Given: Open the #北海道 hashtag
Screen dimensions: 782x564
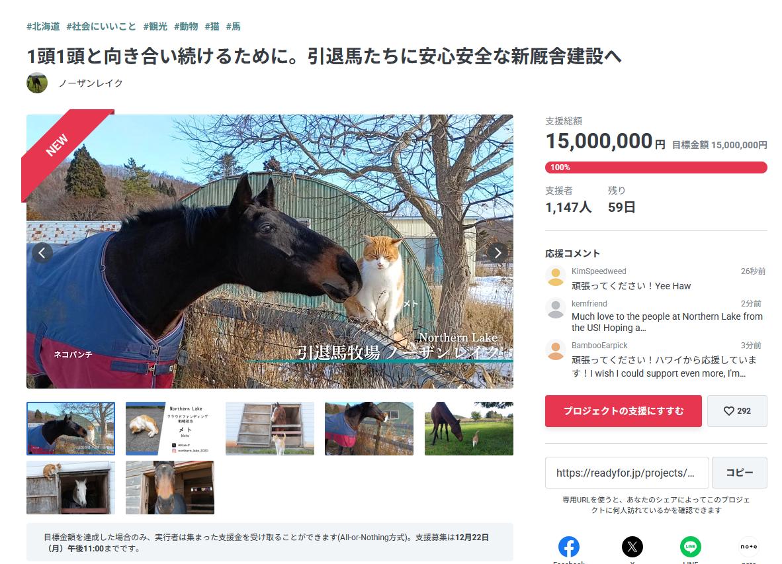Looking at the screenshot, I should coord(43,26).
